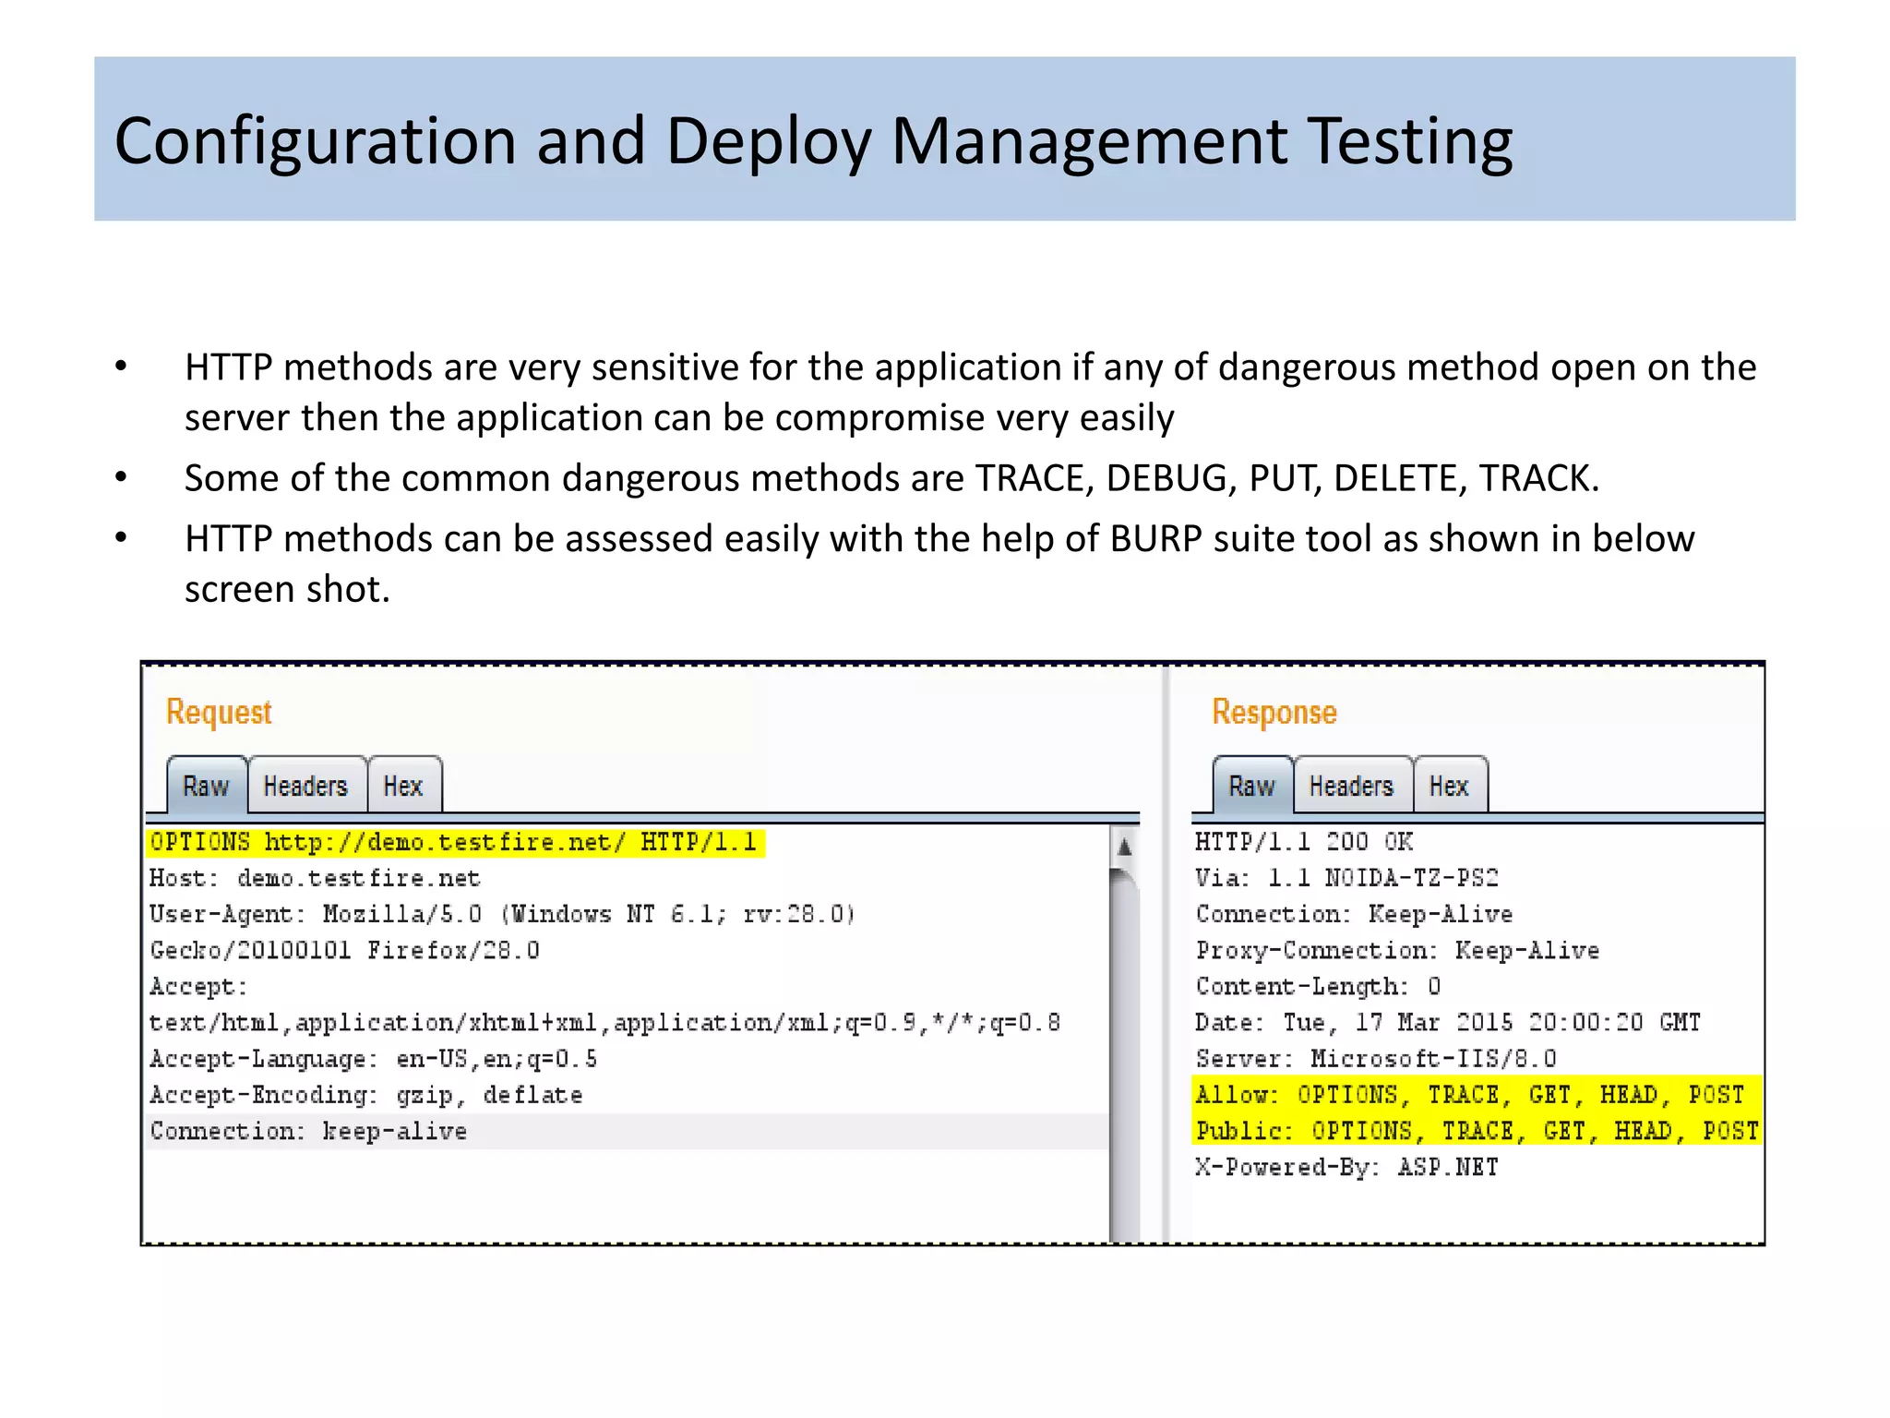Click the response 'Connection: Keep-Alive' line
1890x1418 pixels.
pos(1354,914)
